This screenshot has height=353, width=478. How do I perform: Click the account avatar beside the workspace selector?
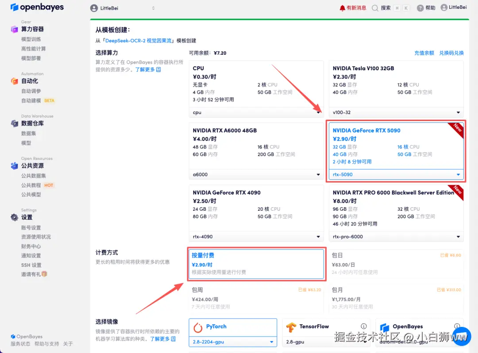[x=94, y=8]
